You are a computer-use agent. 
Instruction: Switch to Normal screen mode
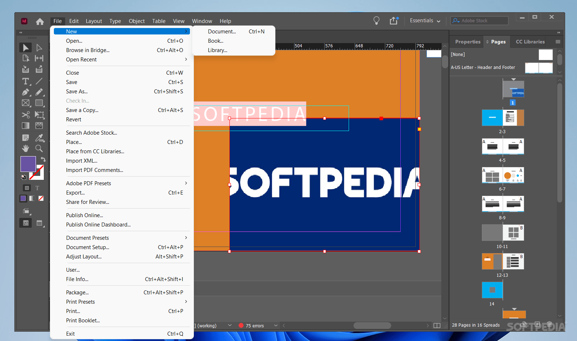pyautogui.click(x=26, y=223)
